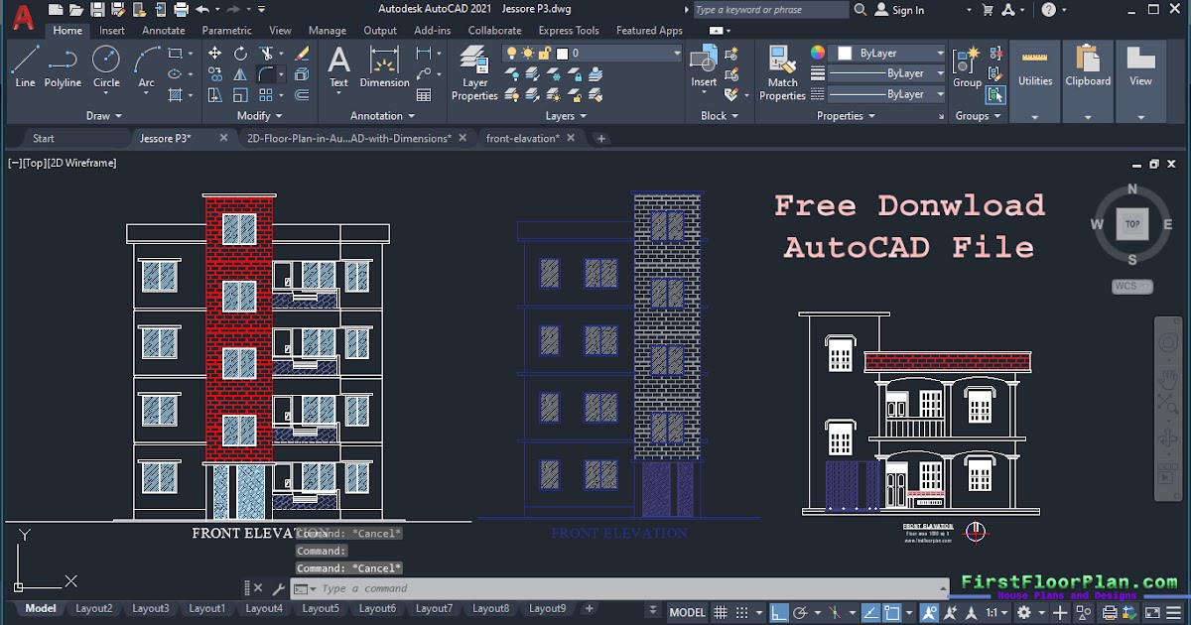Toggle object snap in status bar
Viewport: 1191px width, 625px height.
coord(892,613)
